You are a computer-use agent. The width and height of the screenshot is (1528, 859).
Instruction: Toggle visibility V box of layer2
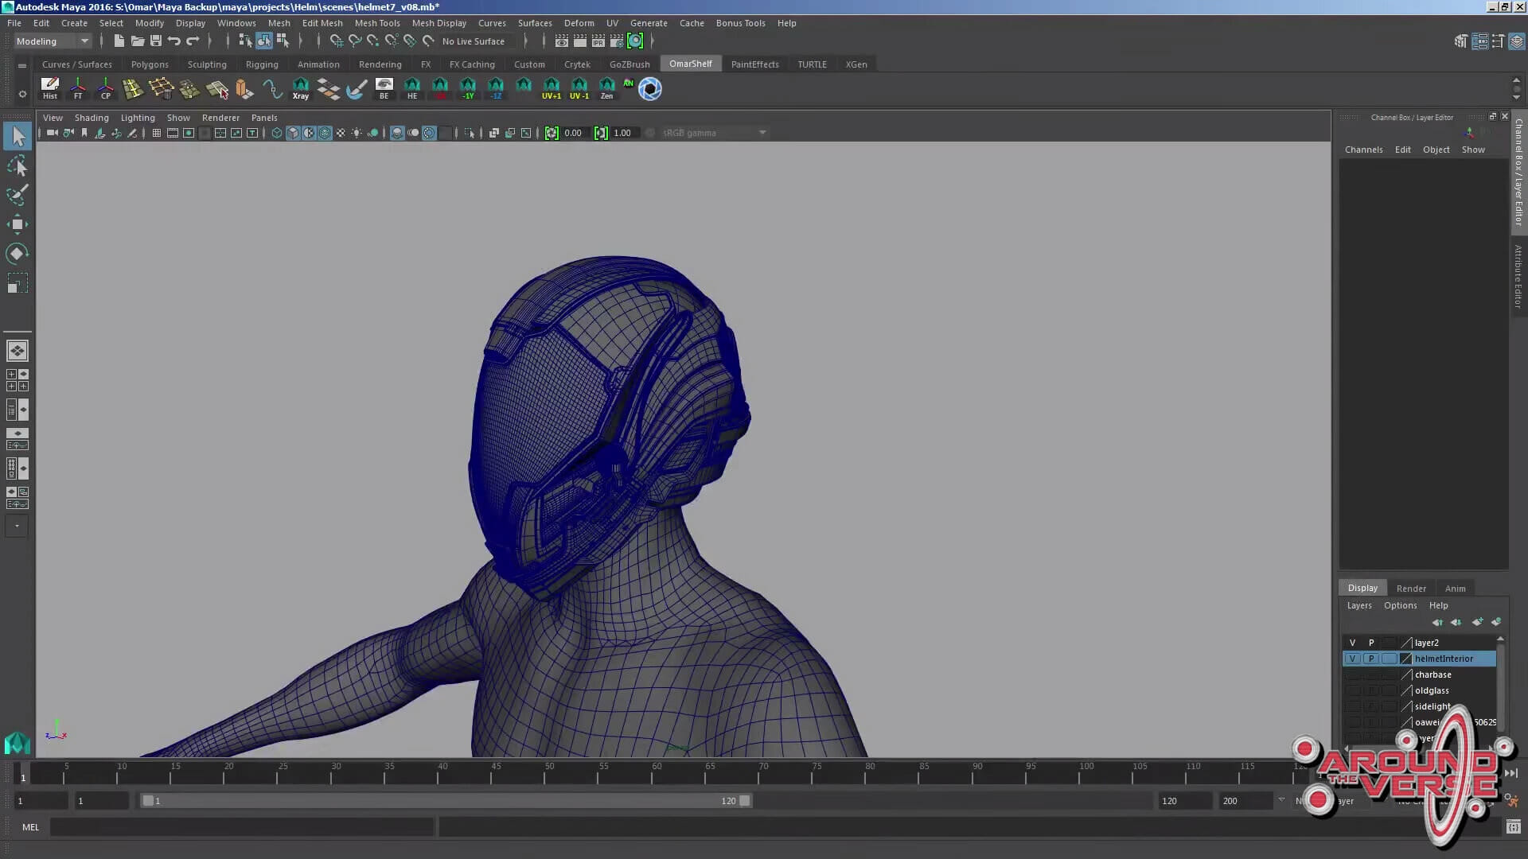coord(1352,643)
